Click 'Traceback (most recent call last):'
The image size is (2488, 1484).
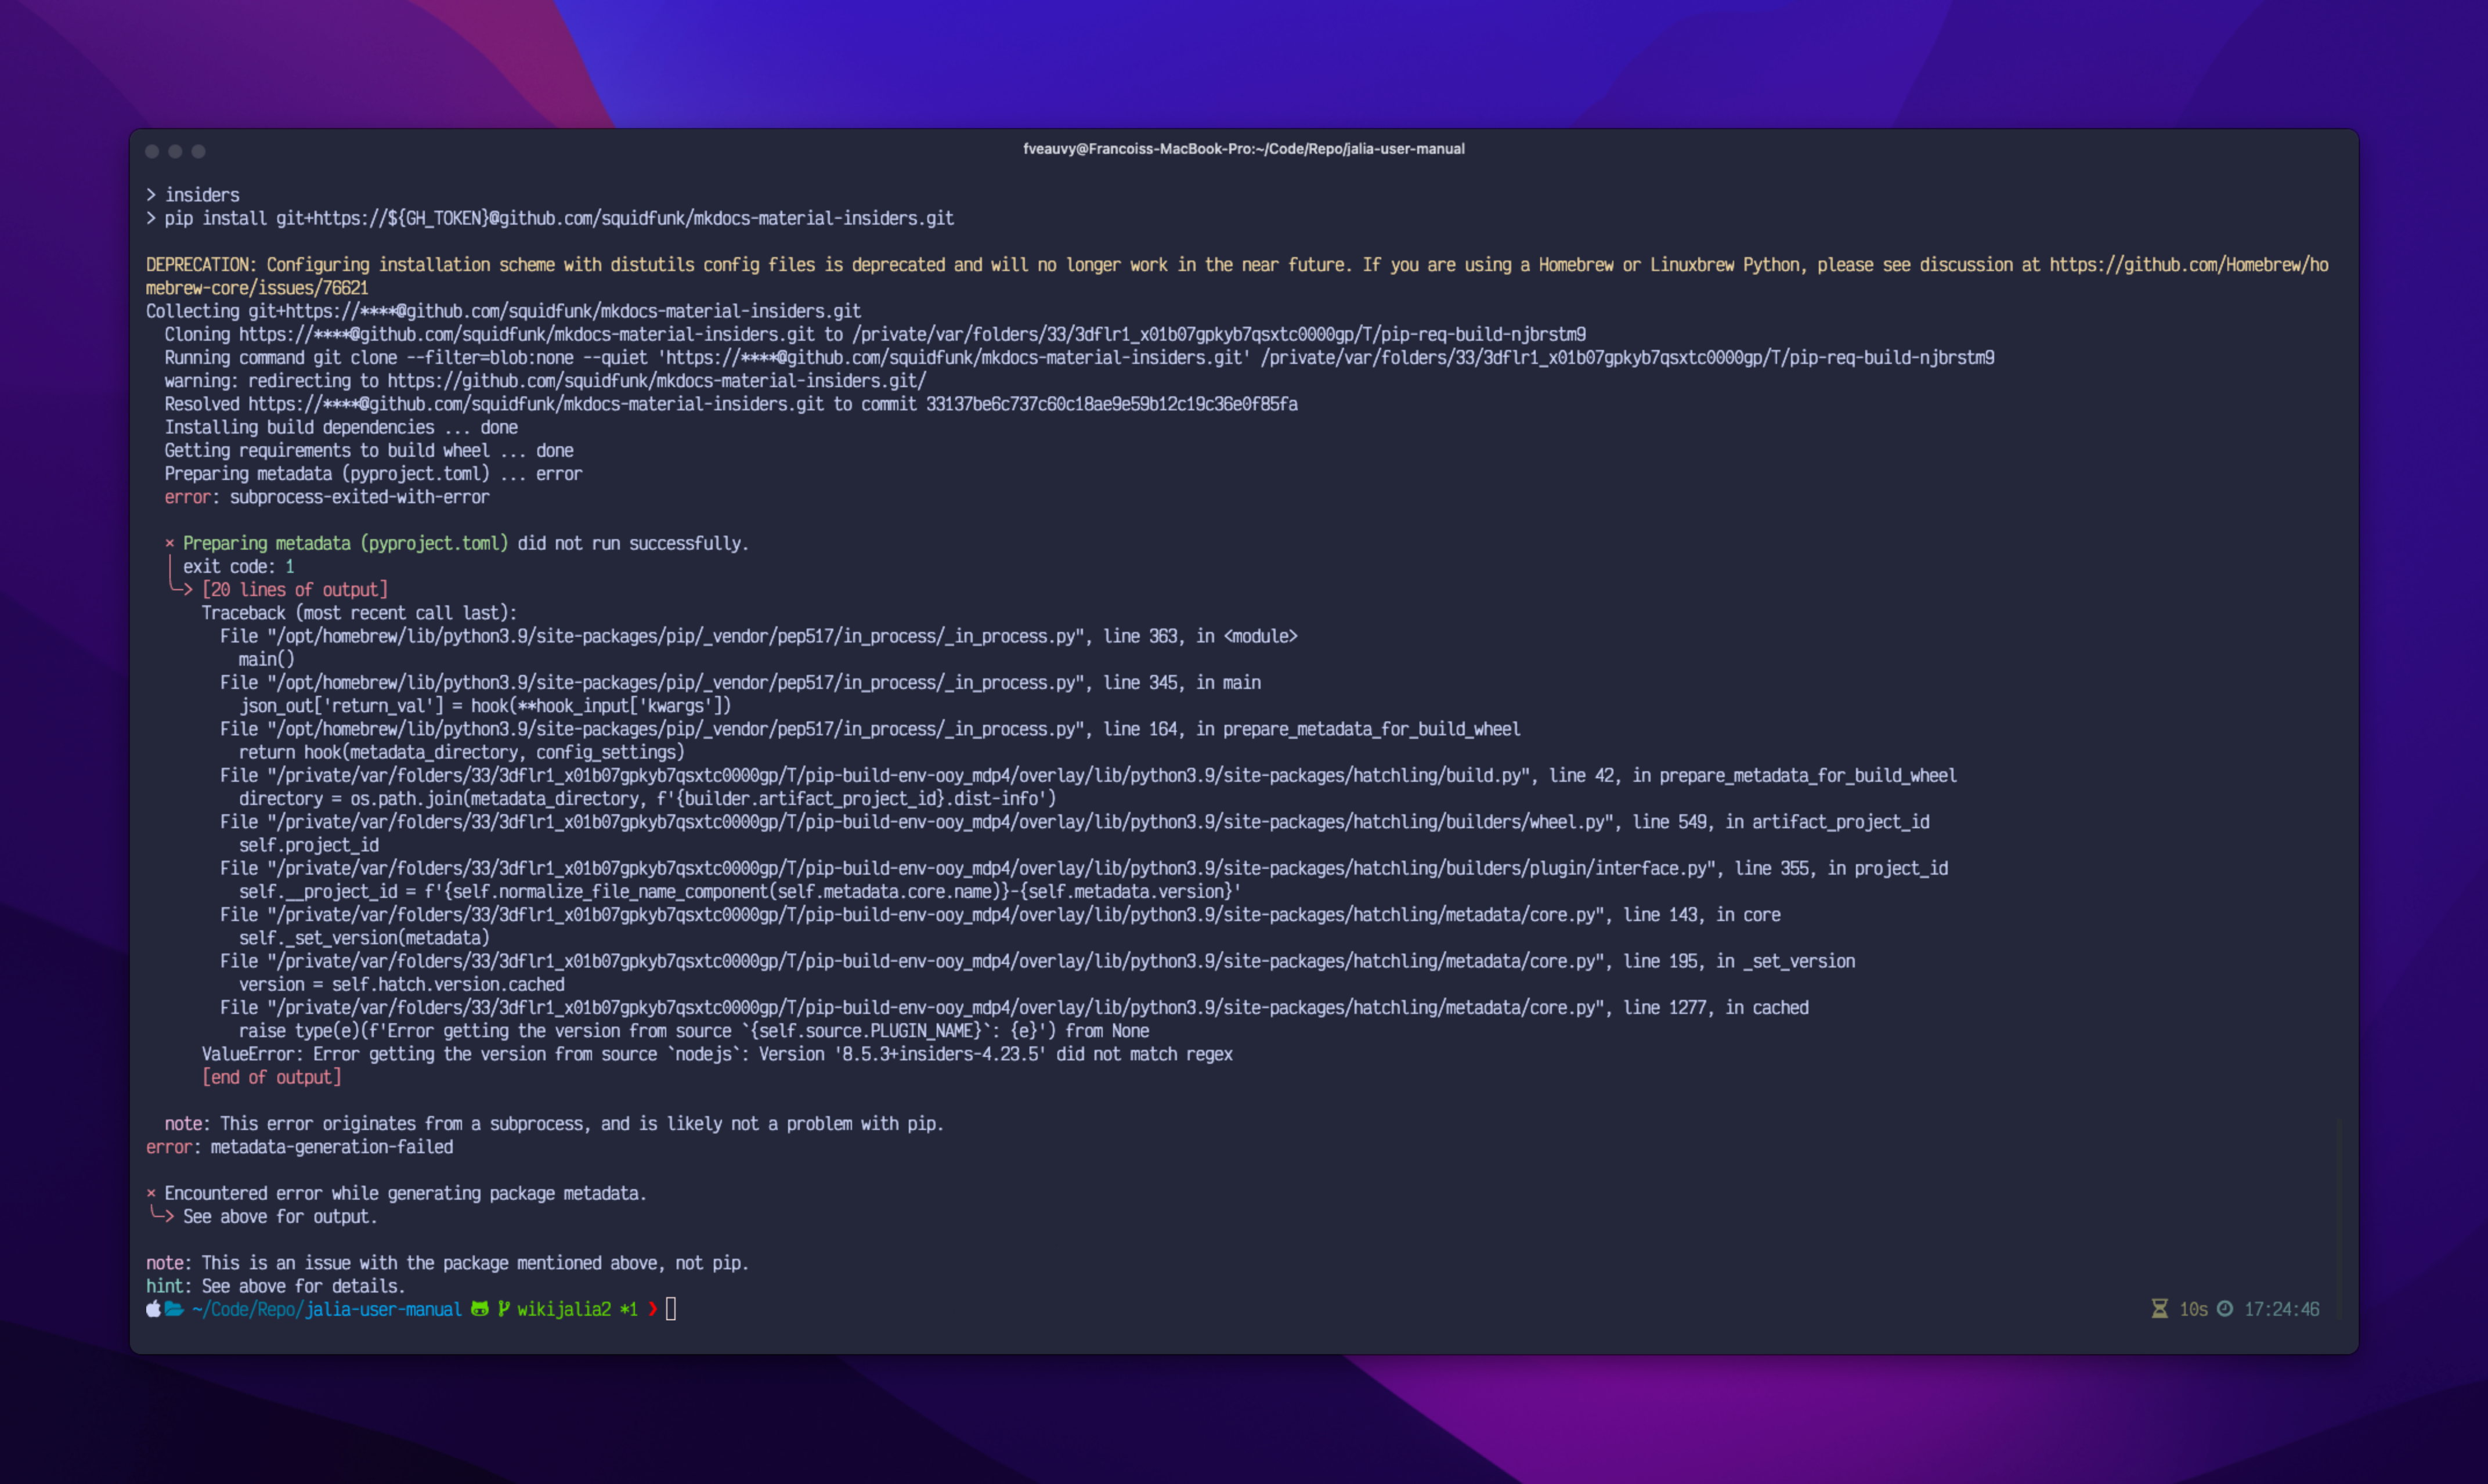360,613
